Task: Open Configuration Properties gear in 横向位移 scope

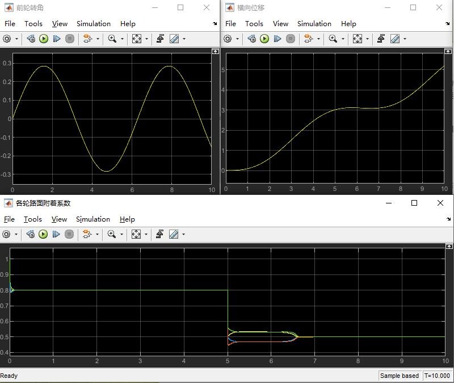Action: tap(228, 39)
